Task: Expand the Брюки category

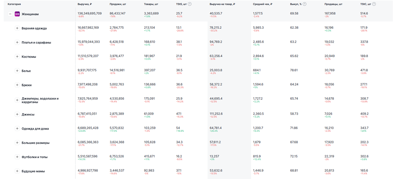Action: (17, 85)
